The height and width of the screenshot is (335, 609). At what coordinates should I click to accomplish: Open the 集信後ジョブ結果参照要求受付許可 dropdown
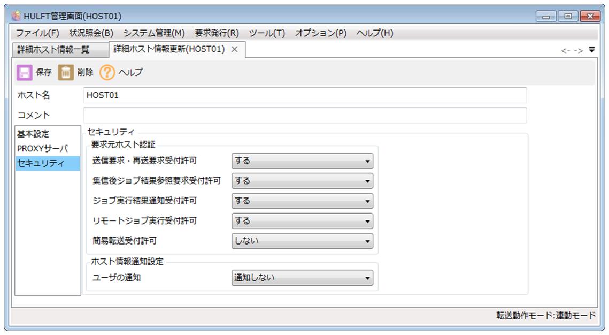(x=302, y=181)
